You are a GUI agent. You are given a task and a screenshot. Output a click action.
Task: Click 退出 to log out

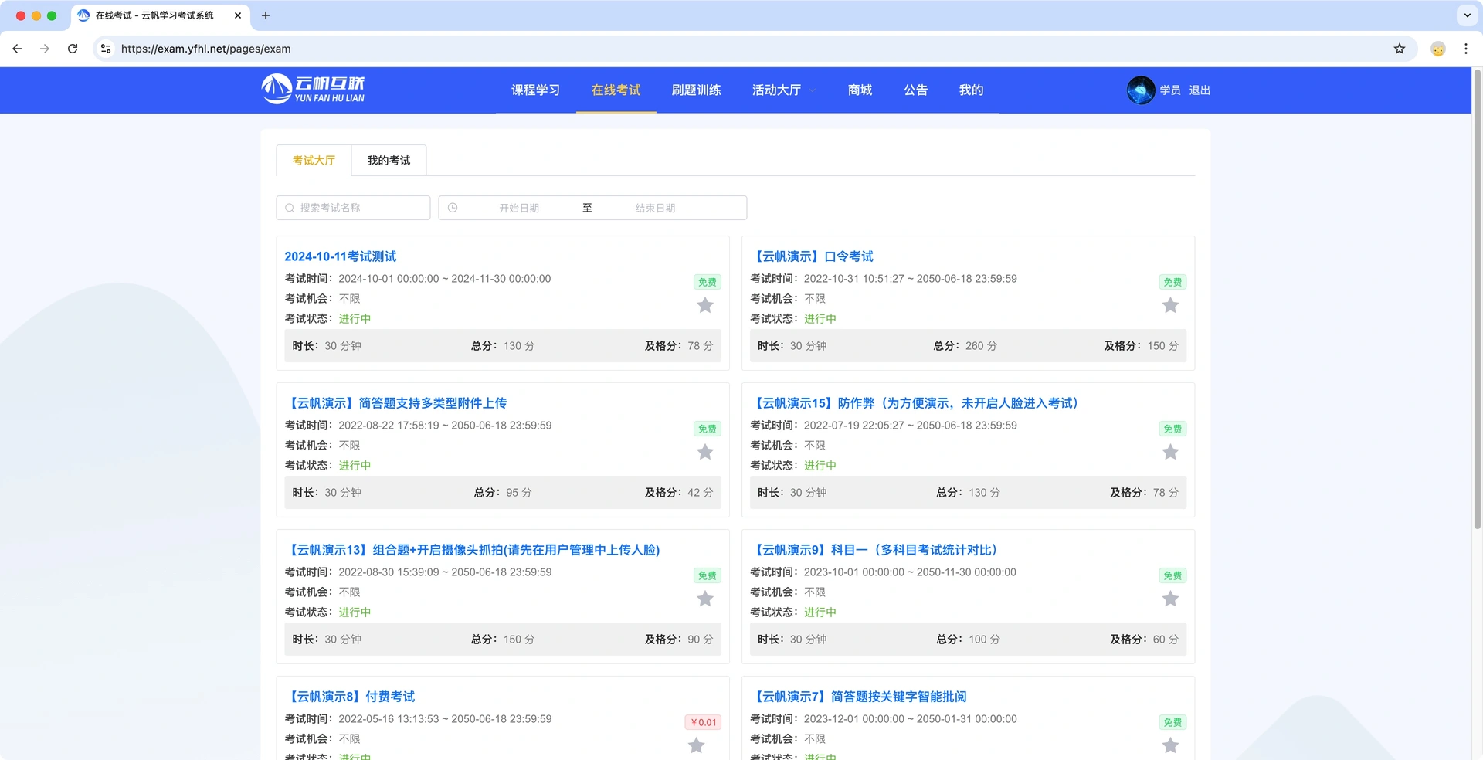point(1200,90)
